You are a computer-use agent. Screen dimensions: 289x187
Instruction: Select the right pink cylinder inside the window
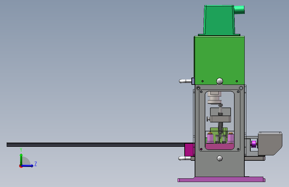point(231,138)
